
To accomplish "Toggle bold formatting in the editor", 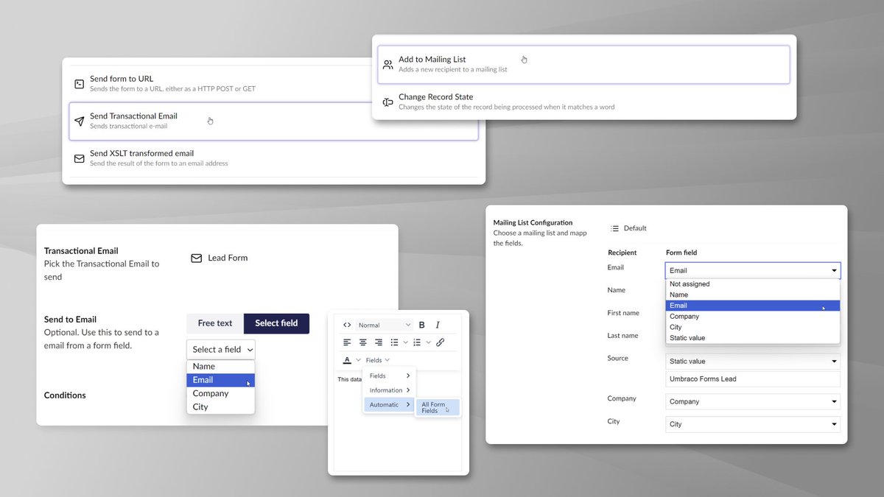I will (x=422, y=325).
